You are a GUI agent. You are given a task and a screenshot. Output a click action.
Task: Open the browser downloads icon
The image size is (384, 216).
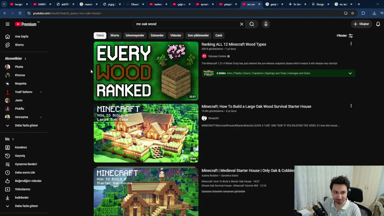click(x=374, y=13)
